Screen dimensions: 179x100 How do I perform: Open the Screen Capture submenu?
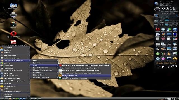pos(44,77)
